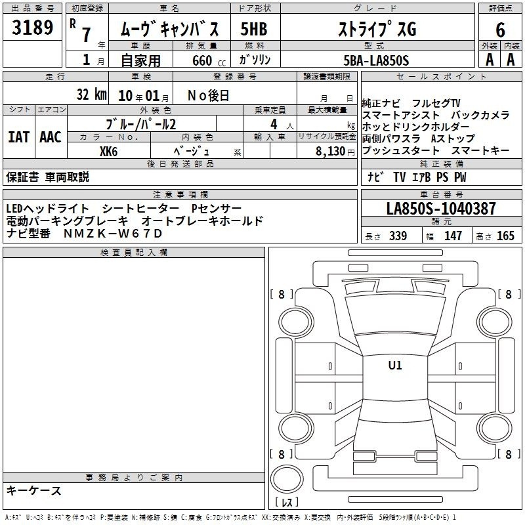Click the IAT shift type cell
The width and height of the screenshot is (525, 525).
pyautogui.click(x=18, y=136)
